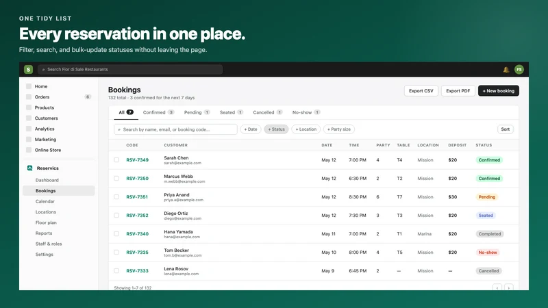This screenshot has width=548, height=308.
Task: Add a Status filter
Action: 276,129
